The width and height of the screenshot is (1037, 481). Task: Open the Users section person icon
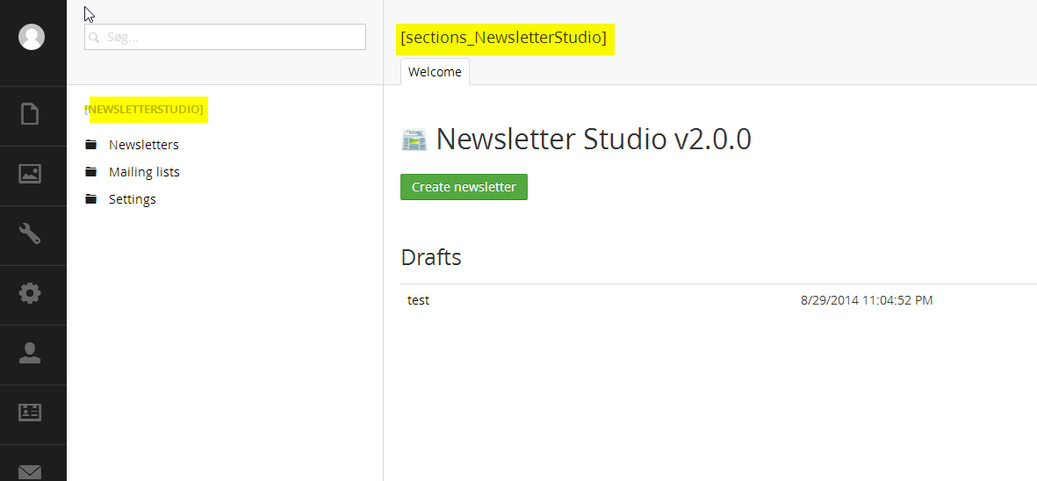(x=30, y=353)
